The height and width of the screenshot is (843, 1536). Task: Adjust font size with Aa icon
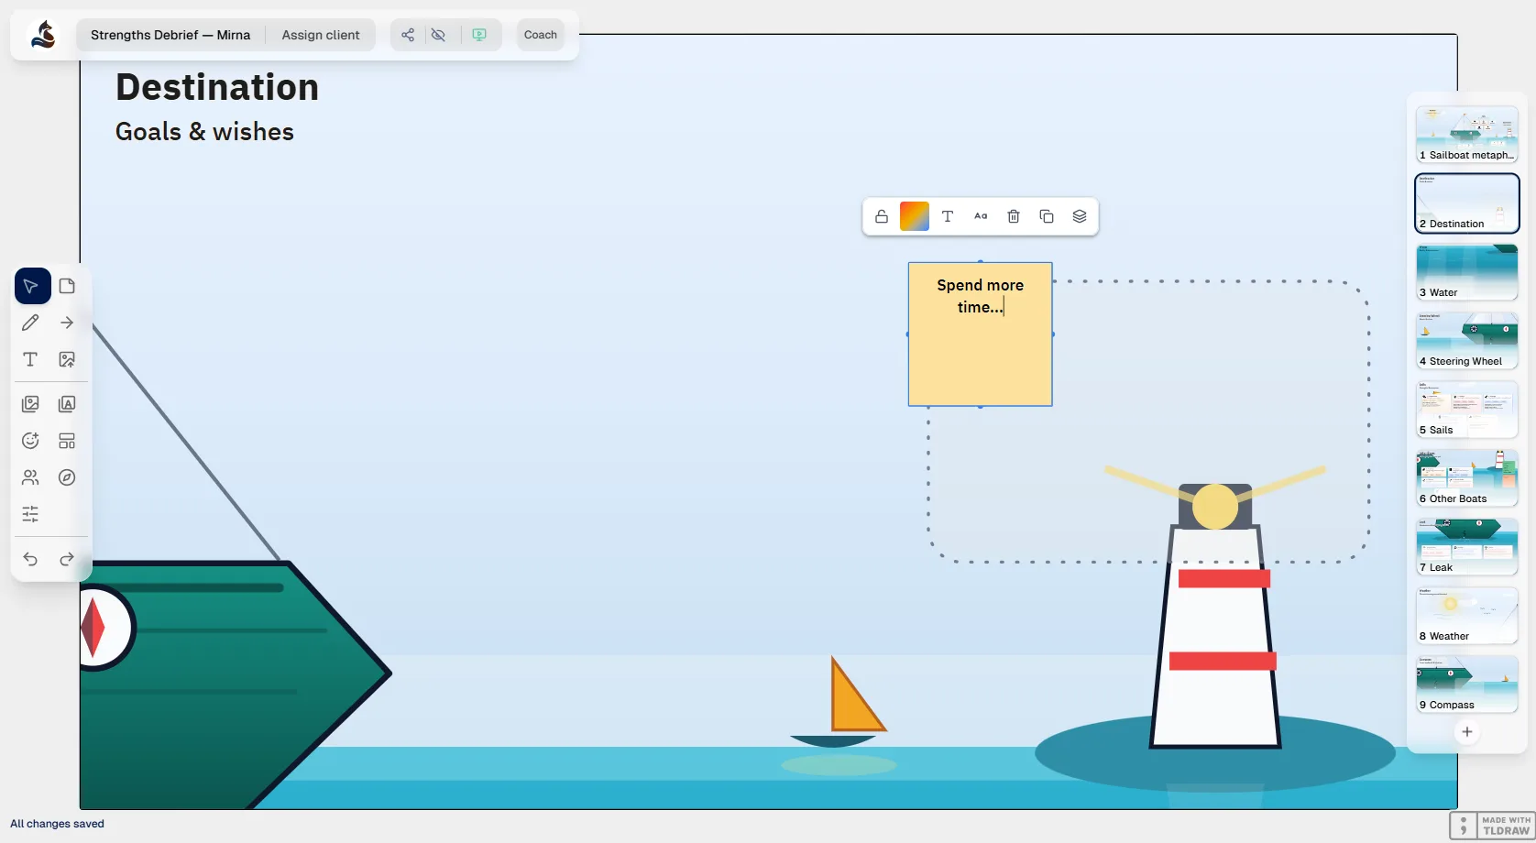[981, 216]
